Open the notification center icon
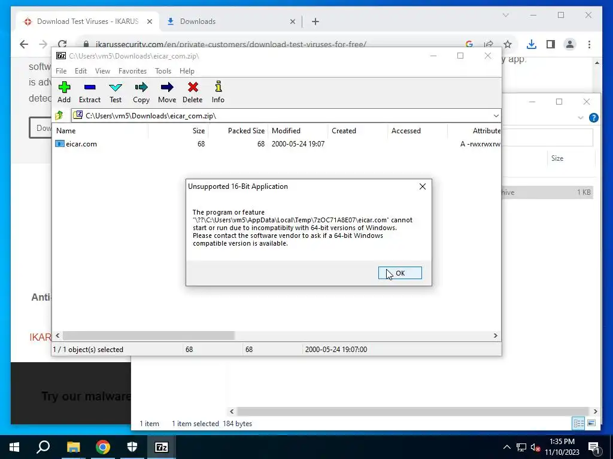 [594, 447]
